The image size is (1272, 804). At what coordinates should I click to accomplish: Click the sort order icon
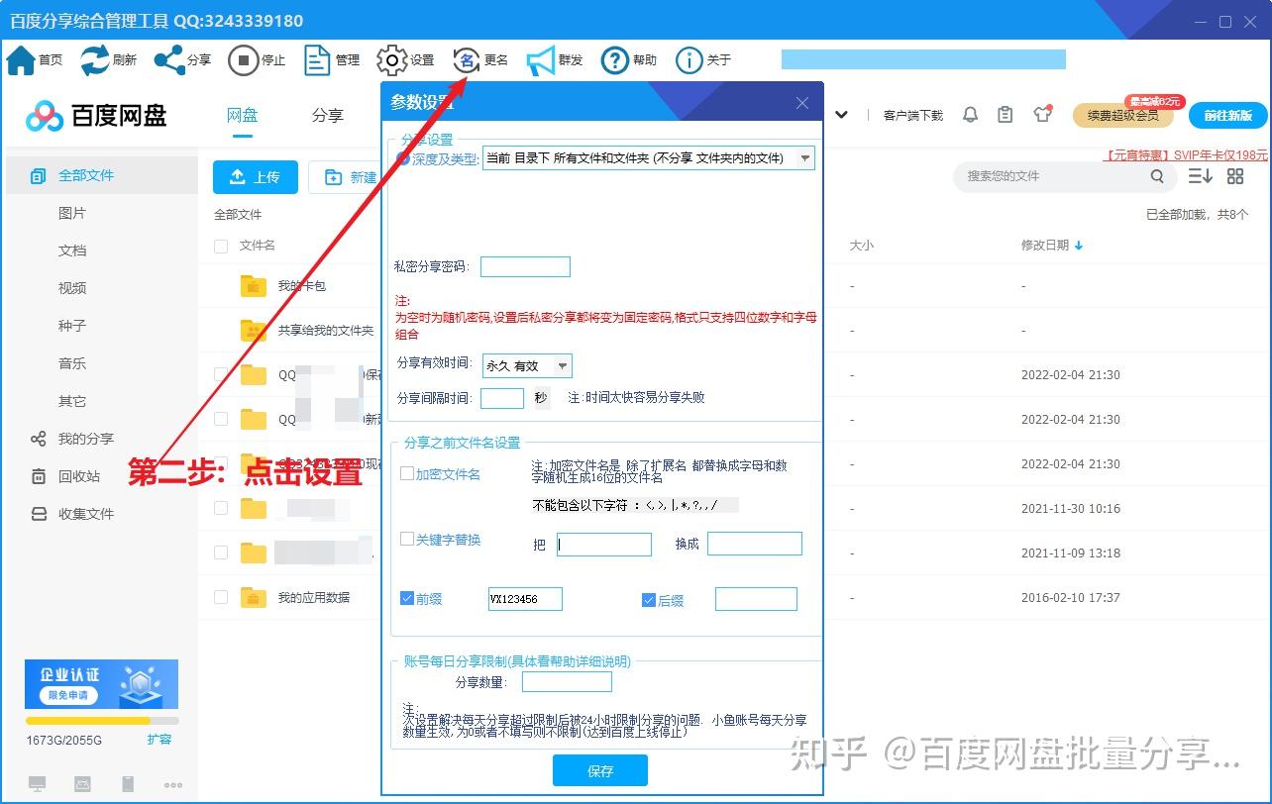click(1200, 176)
